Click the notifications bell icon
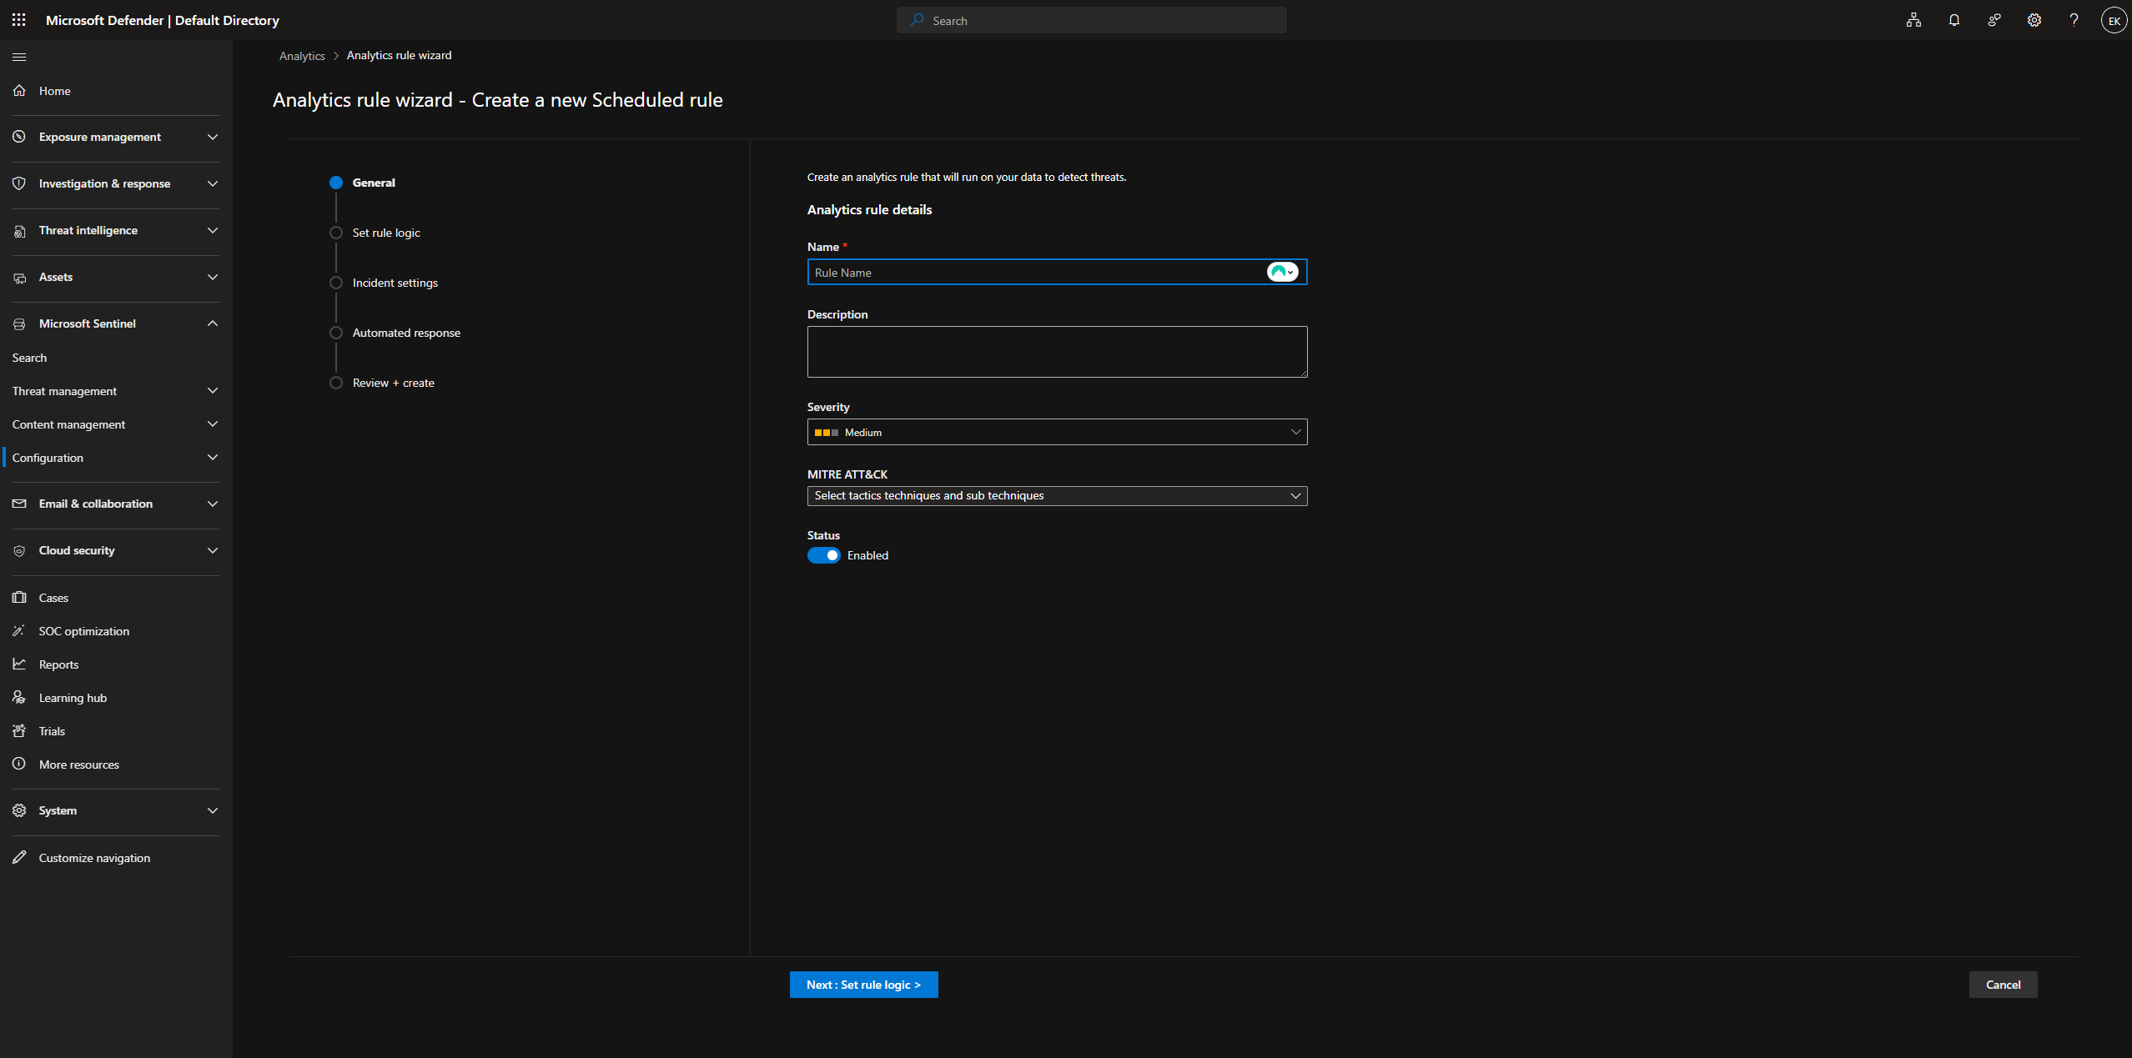 pos(1953,20)
